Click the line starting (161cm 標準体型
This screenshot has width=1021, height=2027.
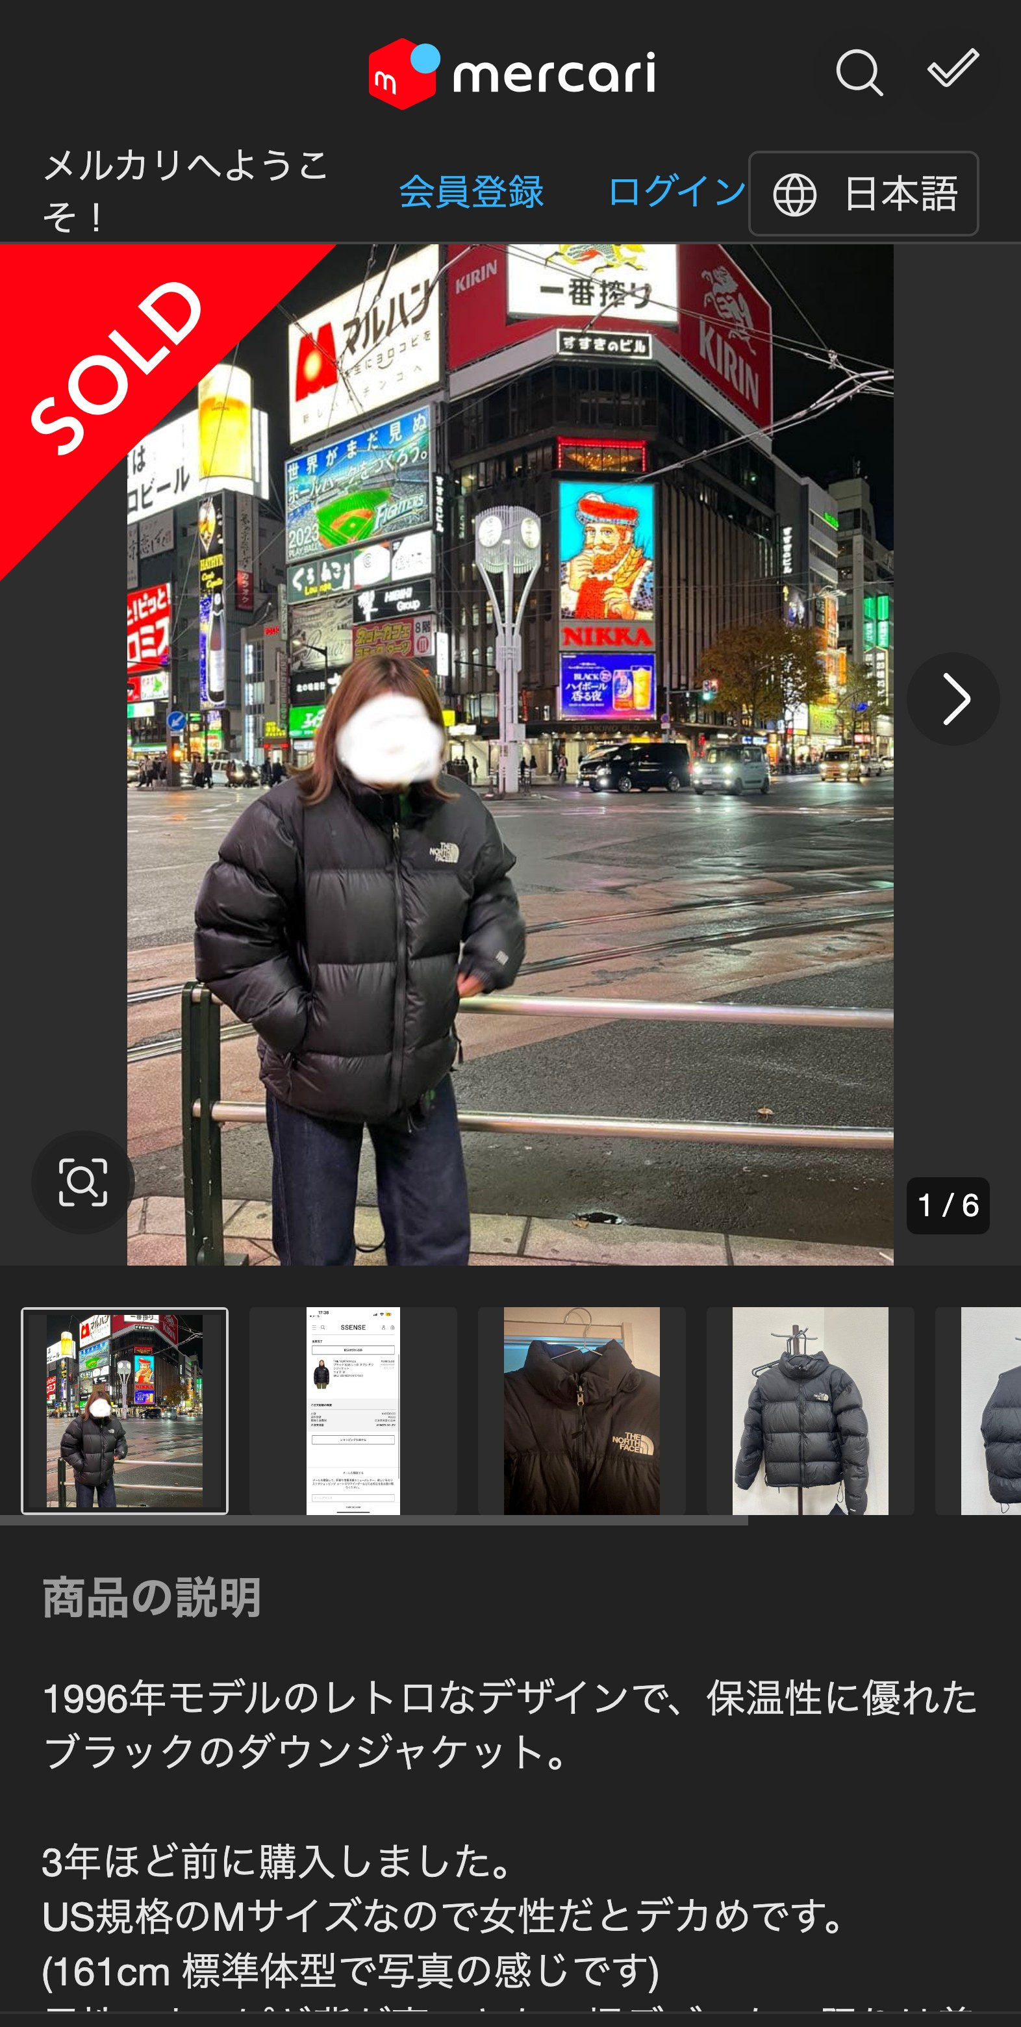tap(351, 1971)
